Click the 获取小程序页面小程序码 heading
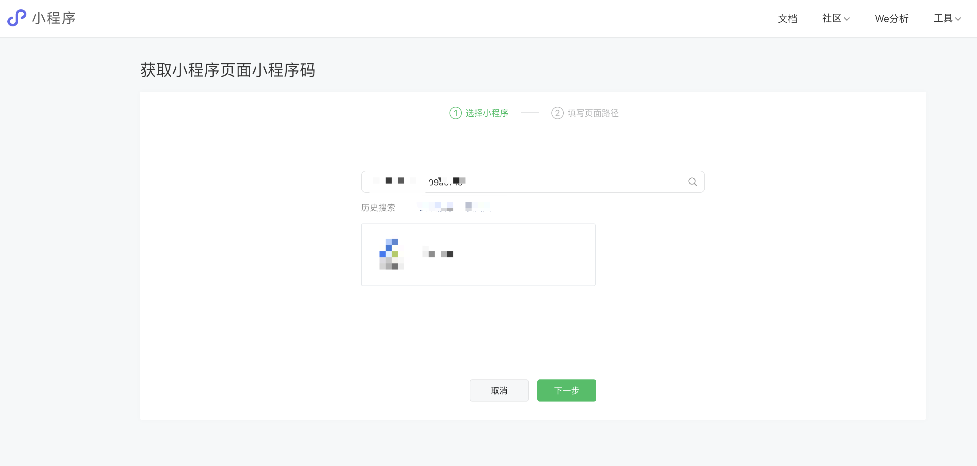977x466 pixels. coord(228,70)
